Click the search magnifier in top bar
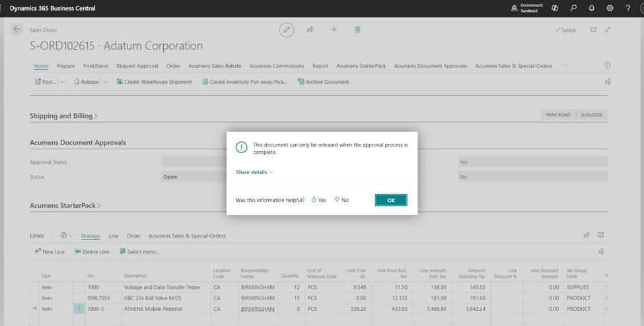644x326 pixels. pos(573,8)
